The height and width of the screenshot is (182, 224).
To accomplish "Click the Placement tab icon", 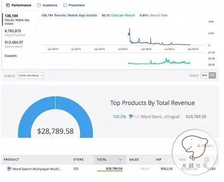I will 65,5.
